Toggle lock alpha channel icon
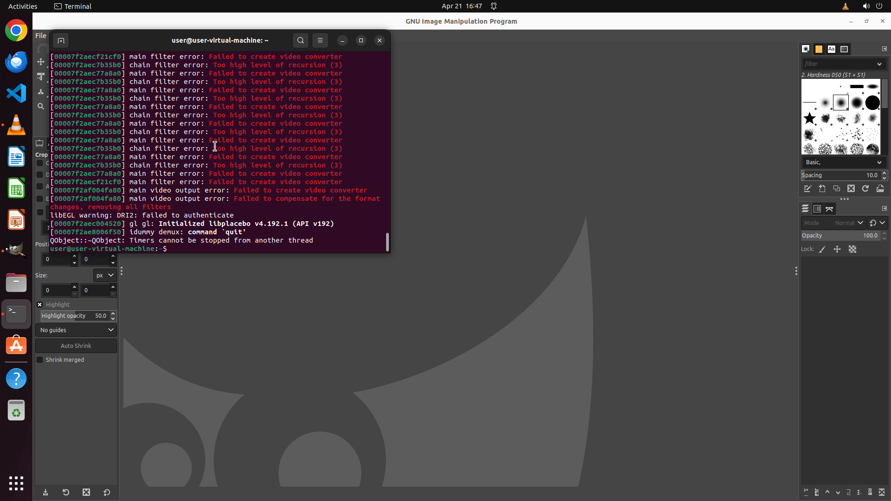 852,250
